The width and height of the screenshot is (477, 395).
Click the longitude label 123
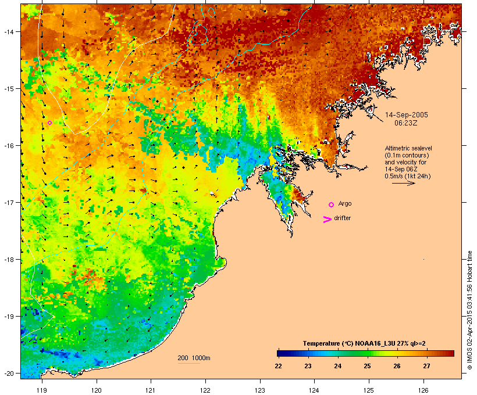click(260, 390)
